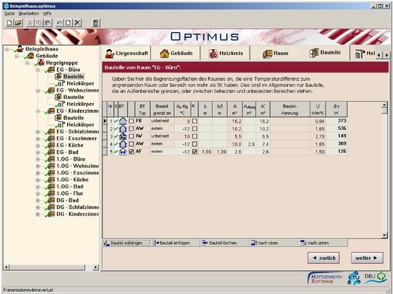
Task: Toggle the R checkbox in row 5
Action: (195, 152)
